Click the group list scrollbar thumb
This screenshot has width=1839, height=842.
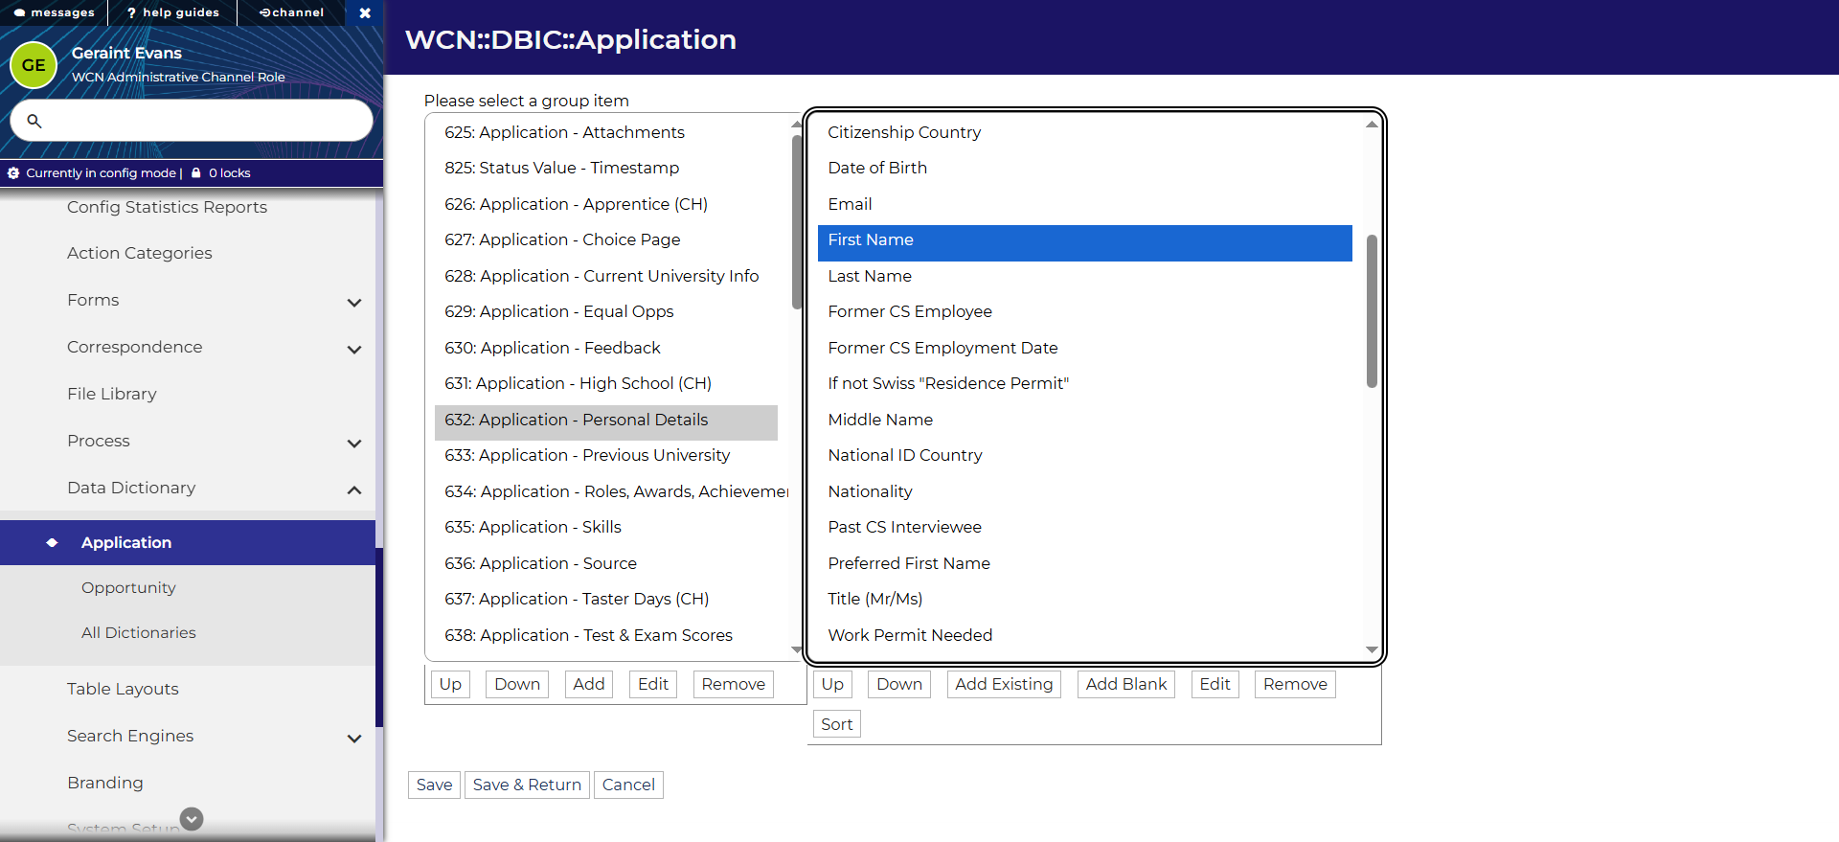(797, 222)
